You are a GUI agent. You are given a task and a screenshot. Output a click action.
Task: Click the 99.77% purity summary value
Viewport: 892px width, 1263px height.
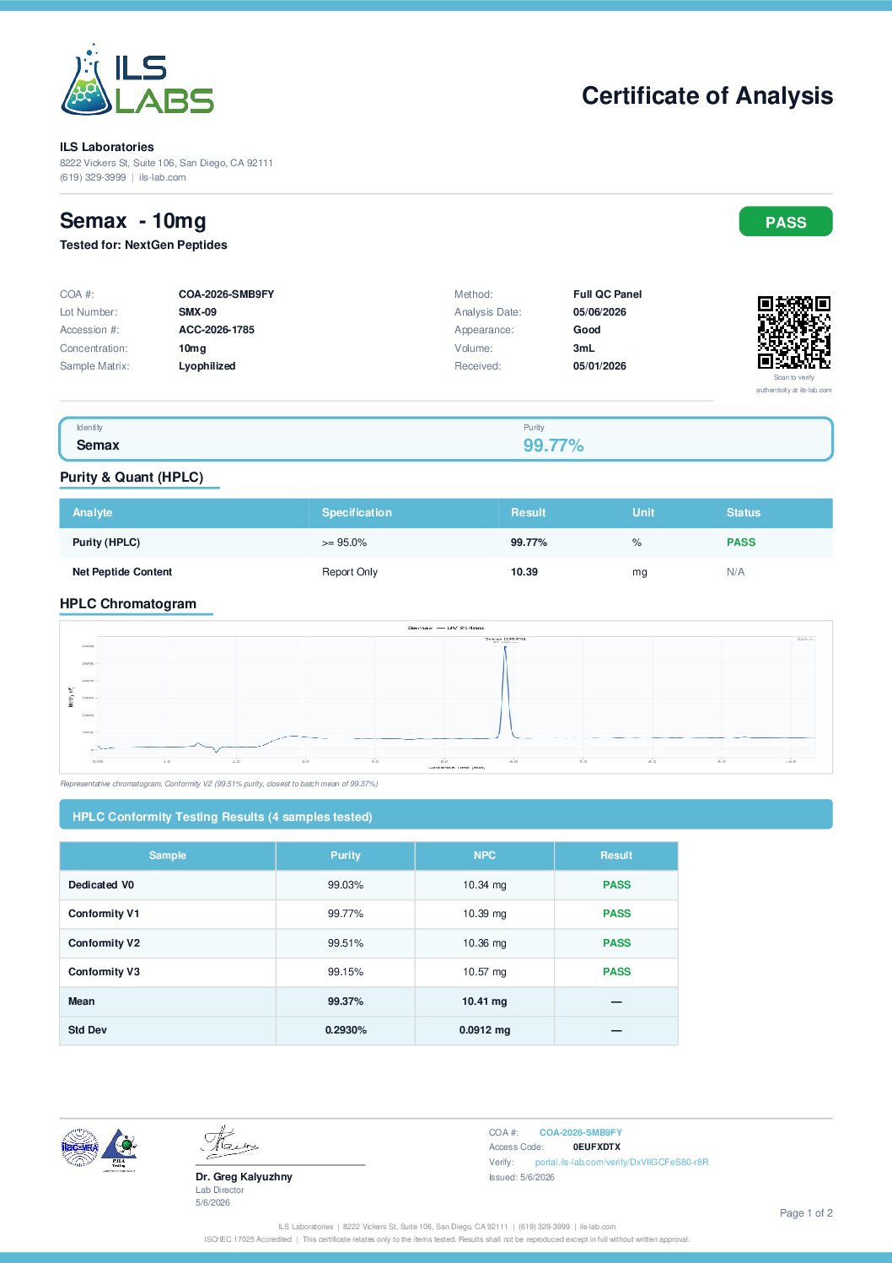tap(553, 445)
